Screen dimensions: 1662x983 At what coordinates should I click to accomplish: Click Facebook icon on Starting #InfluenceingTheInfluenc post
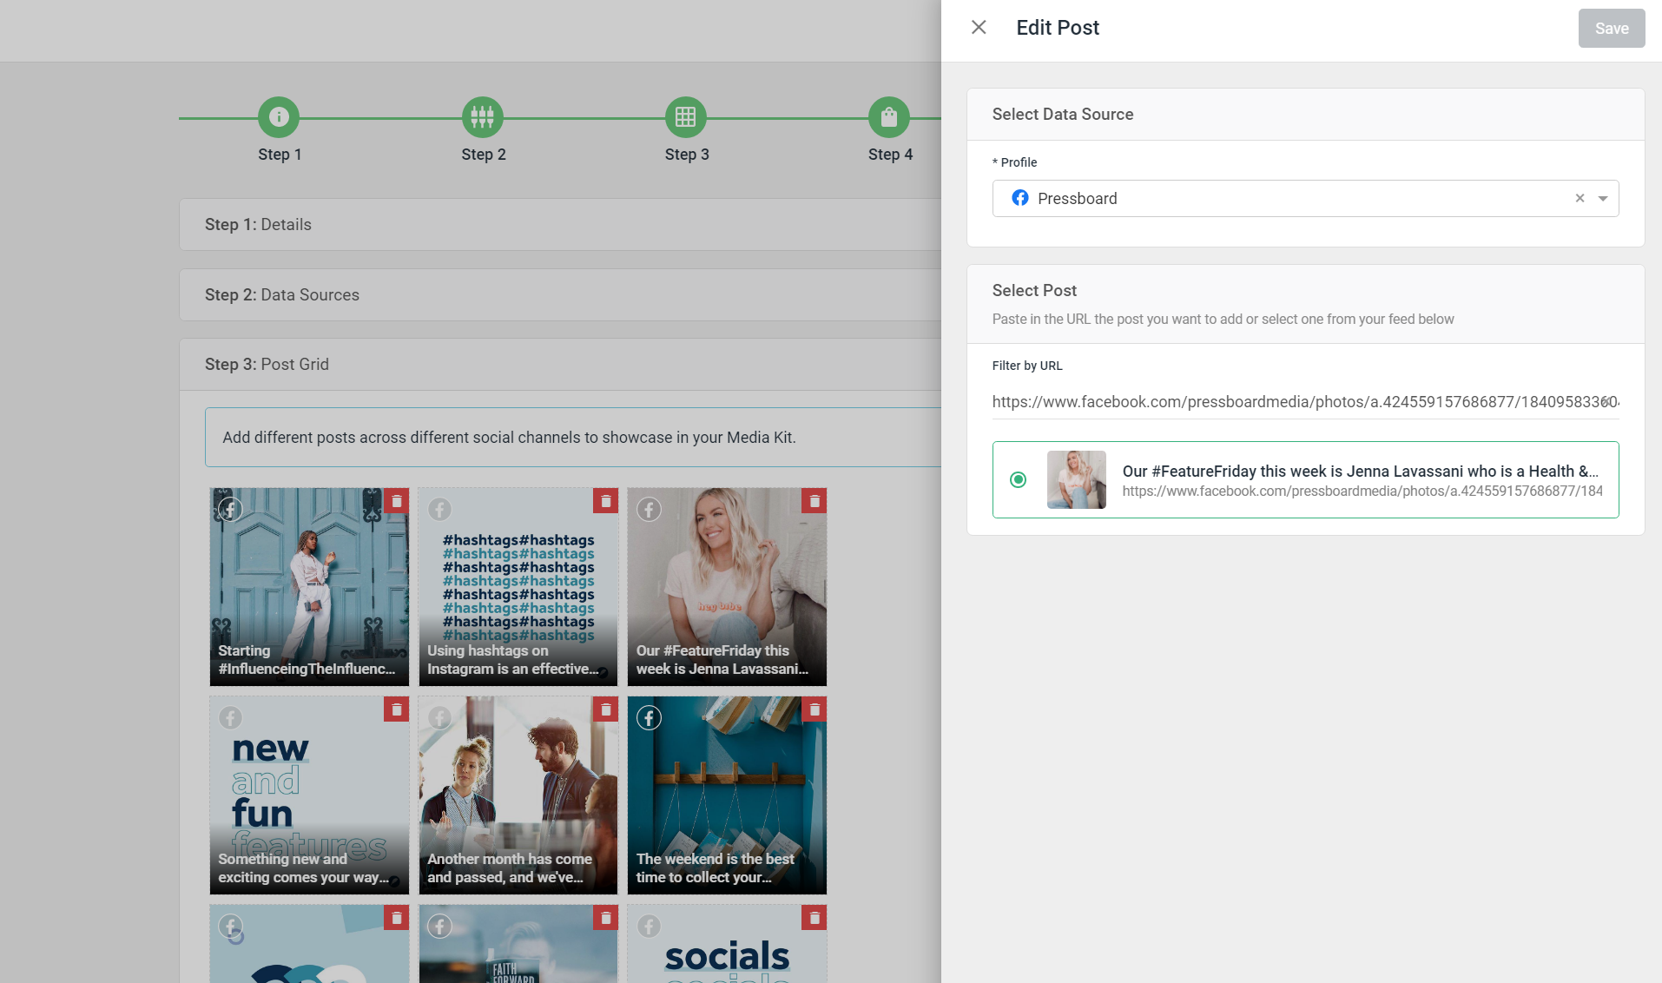click(230, 509)
